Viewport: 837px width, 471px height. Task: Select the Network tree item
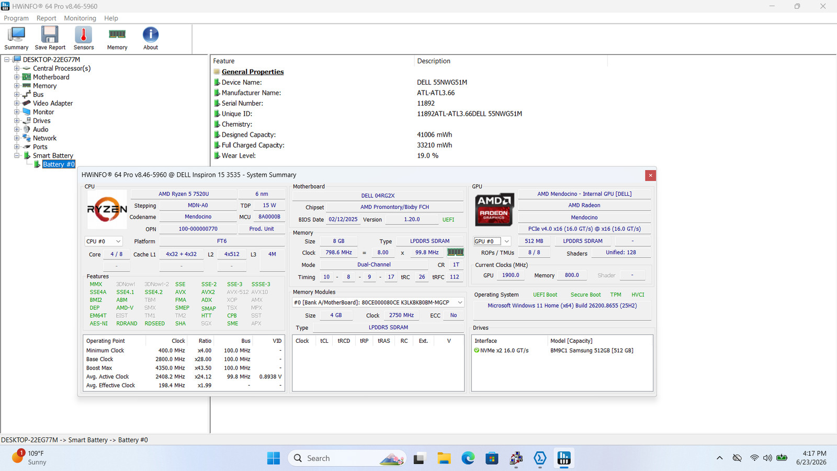(x=44, y=138)
